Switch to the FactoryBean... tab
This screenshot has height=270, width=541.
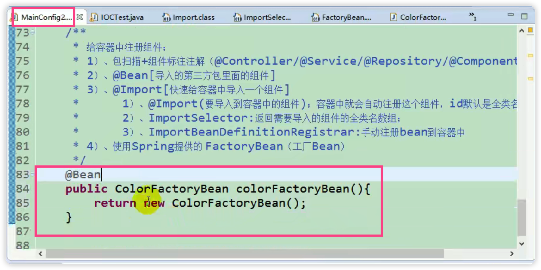click(x=347, y=17)
